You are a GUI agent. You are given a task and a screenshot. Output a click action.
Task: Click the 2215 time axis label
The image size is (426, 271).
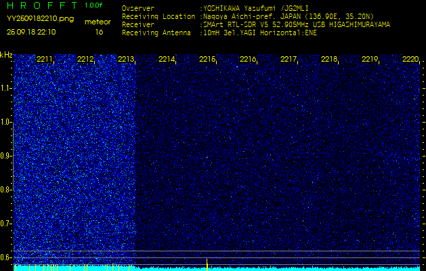pyautogui.click(x=207, y=59)
